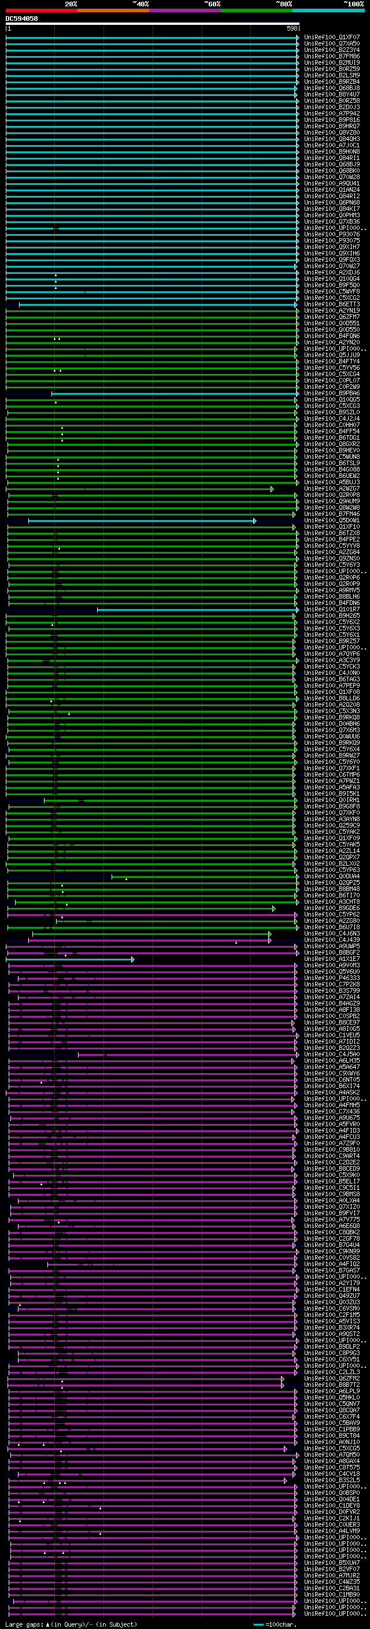The height and width of the screenshot is (1629, 370).
Task: Open hit UniRef100_B2Z3Y4
Action: [332, 50]
